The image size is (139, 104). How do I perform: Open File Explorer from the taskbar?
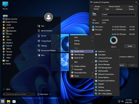[9, 101]
